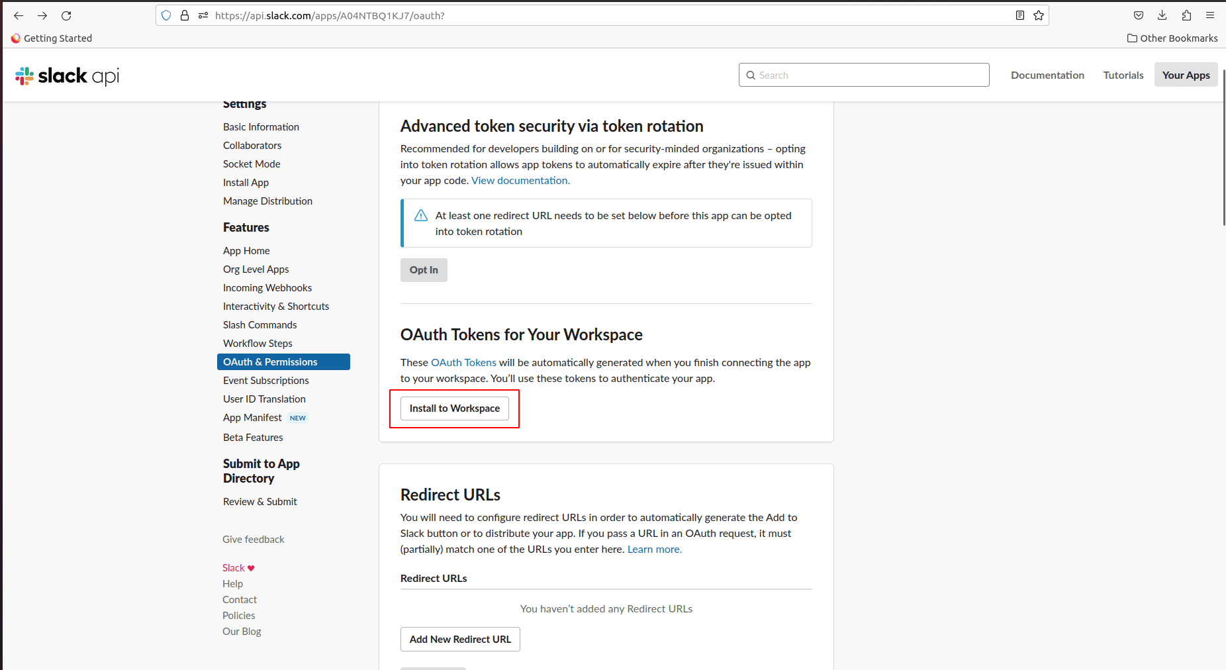Open the downloads arrow icon
1226x670 pixels.
[x=1162, y=15]
